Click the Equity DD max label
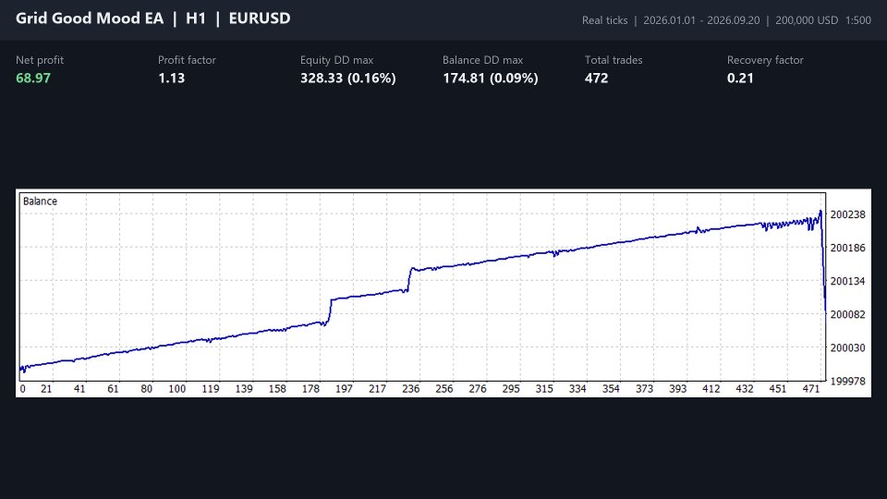This screenshot has width=887, height=499. tap(336, 60)
